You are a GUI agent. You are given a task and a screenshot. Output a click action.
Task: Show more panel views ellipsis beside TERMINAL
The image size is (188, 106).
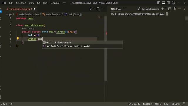(125, 9)
